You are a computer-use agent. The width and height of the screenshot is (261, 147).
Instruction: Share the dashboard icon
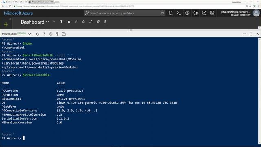point(83,22)
